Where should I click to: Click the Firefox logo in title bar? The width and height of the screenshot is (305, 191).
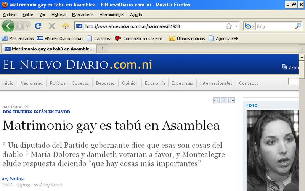(x=5, y=4)
